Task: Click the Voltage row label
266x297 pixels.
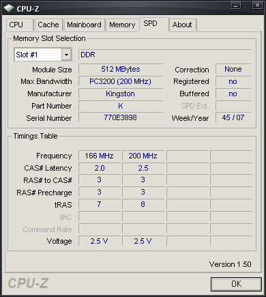Action: point(59,241)
